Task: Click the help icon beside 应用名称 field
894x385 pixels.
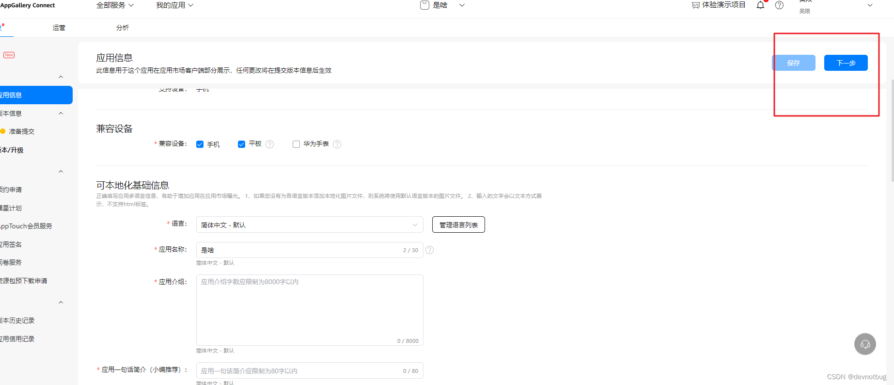Action: 429,250
